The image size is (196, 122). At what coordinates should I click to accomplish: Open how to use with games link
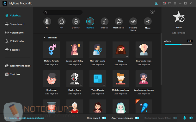tap(27, 118)
